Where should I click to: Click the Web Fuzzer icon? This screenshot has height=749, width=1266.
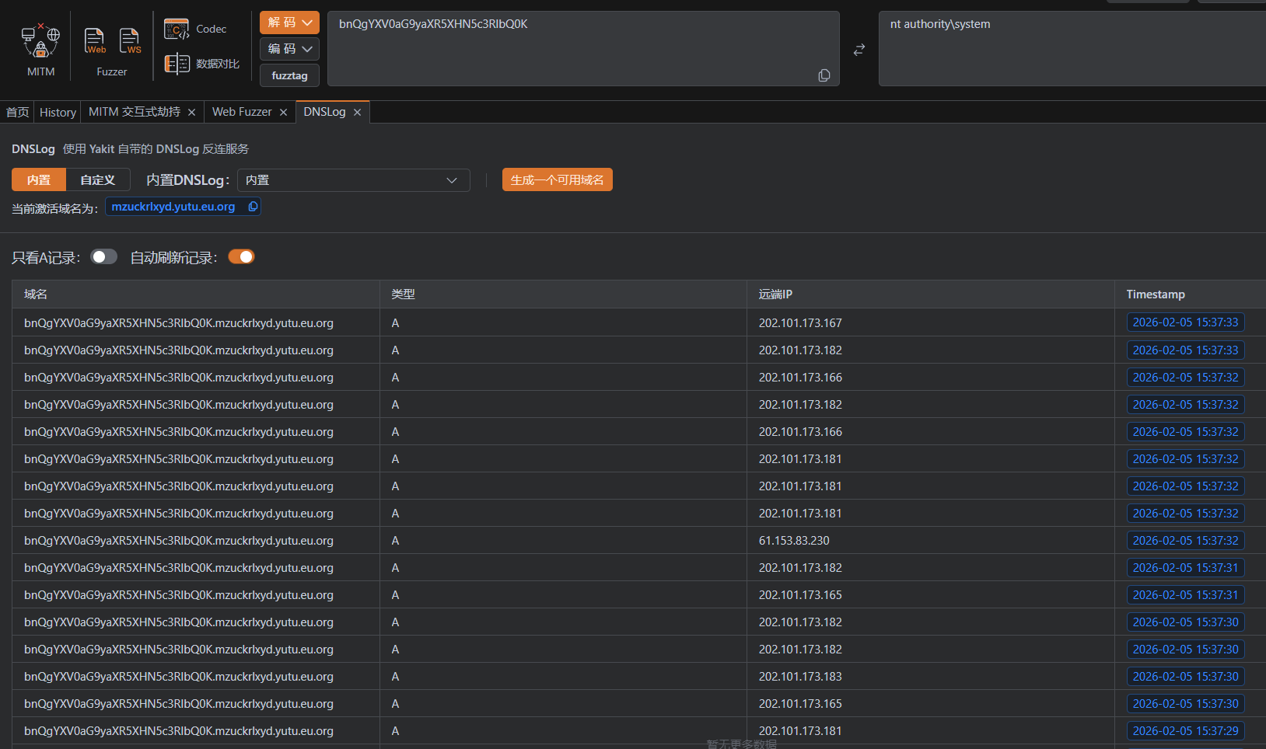(x=95, y=40)
